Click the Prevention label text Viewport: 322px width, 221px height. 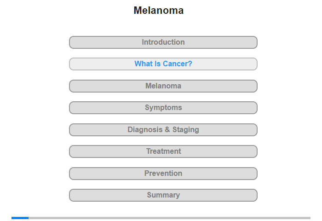click(163, 173)
